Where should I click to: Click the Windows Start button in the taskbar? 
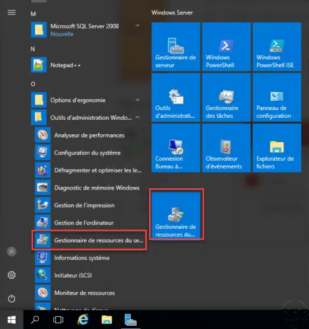pyautogui.click(x=12, y=320)
